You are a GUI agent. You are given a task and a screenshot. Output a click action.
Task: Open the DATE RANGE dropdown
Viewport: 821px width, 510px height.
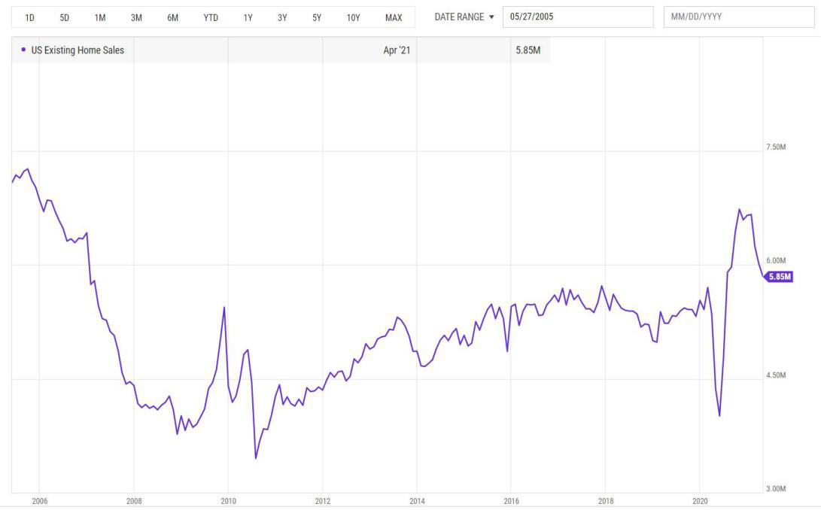[x=464, y=17]
